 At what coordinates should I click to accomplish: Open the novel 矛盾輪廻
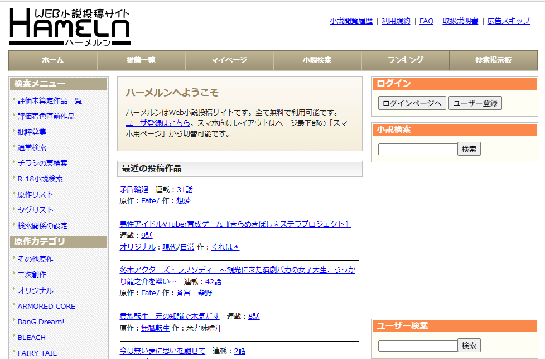(x=134, y=190)
